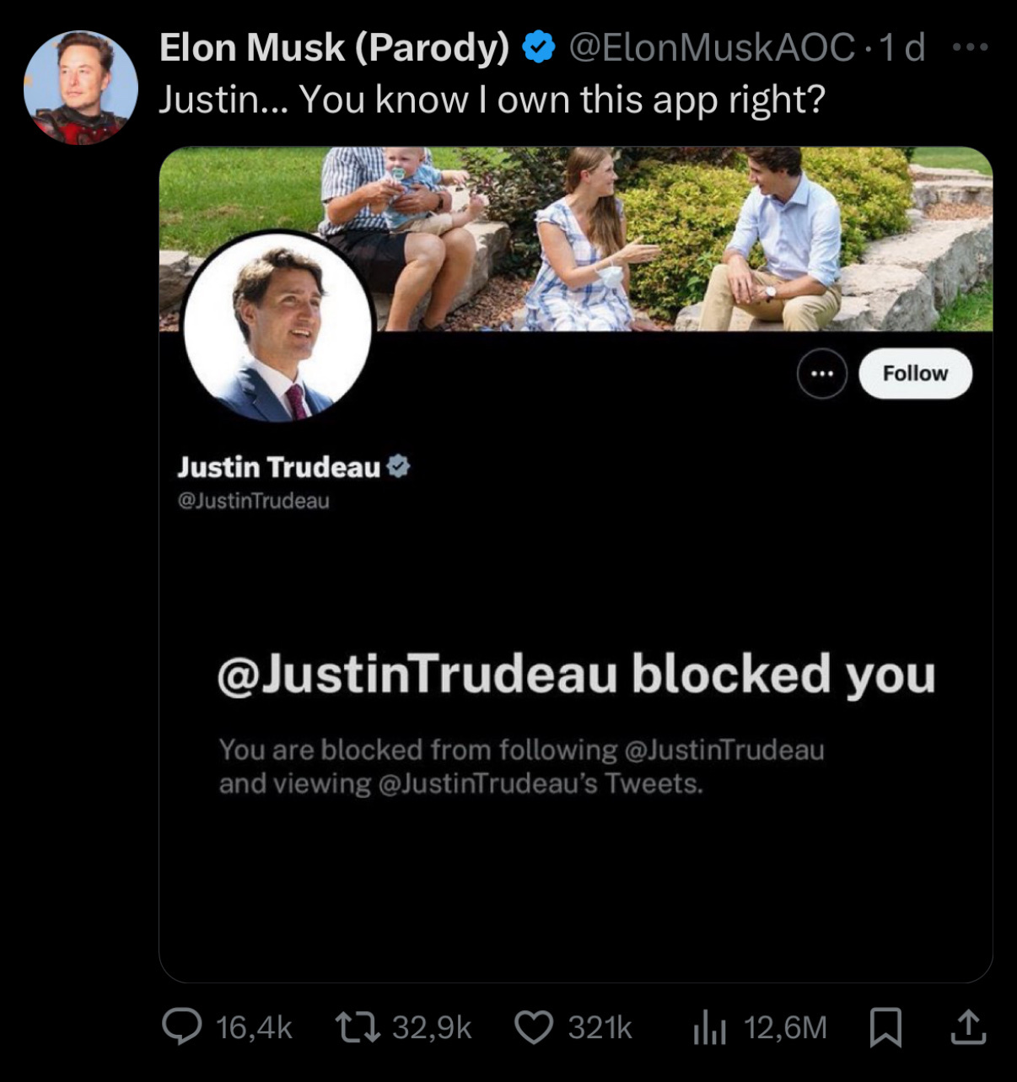Click the reply comment bubble icon
This screenshot has height=1082, width=1017.
click(181, 1026)
